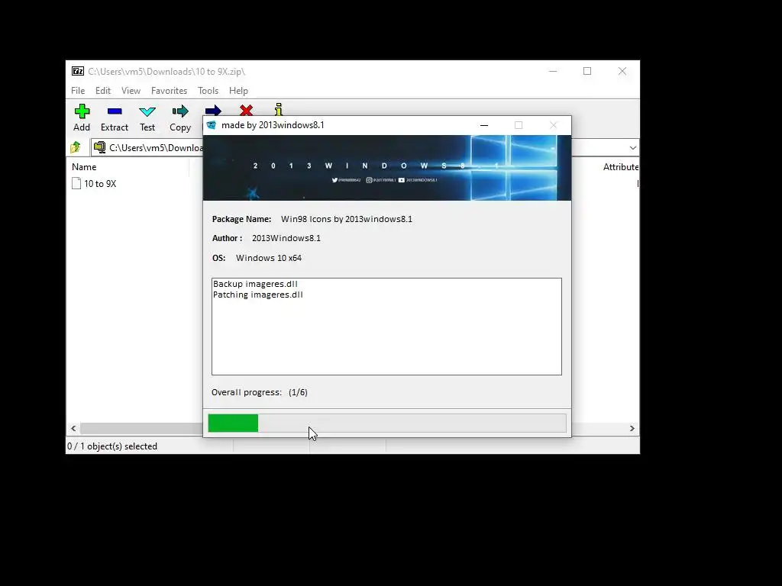
Task: Click the computer icon in the address field
Action: pyautogui.click(x=100, y=147)
